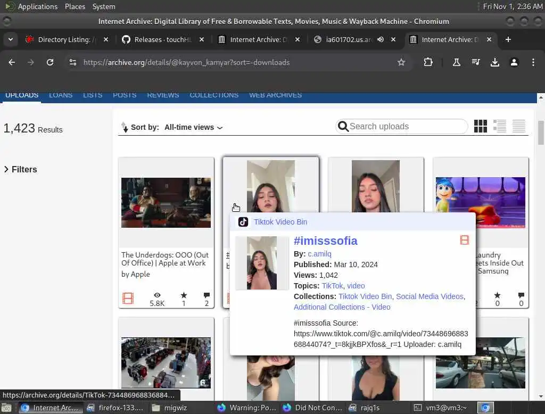Viewport: 545px width, 414px height.
Task: Open the Applications menu
Action: tap(38, 6)
